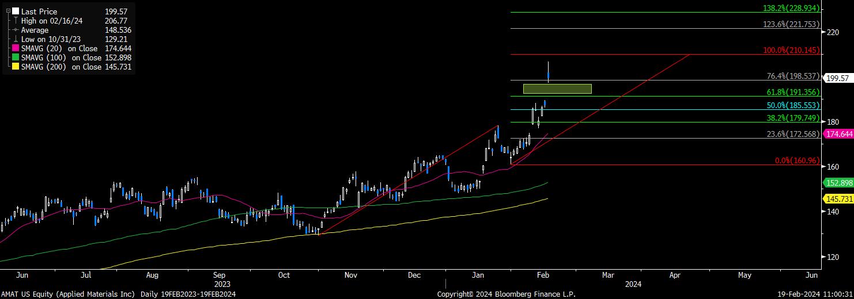Screen dimensions: 854x299
Task: Click the magenta 174.644 axis tag
Action: coord(838,134)
